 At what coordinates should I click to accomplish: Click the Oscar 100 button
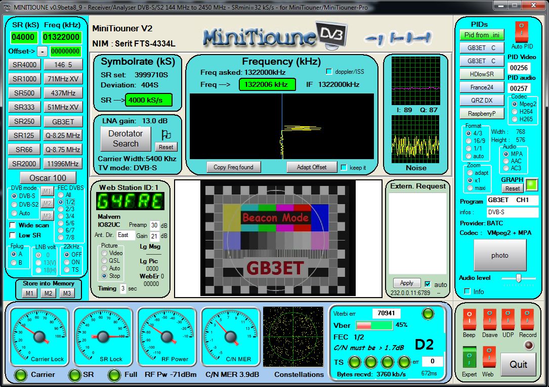coord(48,178)
